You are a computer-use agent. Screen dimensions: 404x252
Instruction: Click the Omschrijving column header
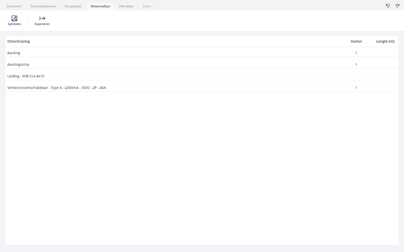pyautogui.click(x=18, y=41)
